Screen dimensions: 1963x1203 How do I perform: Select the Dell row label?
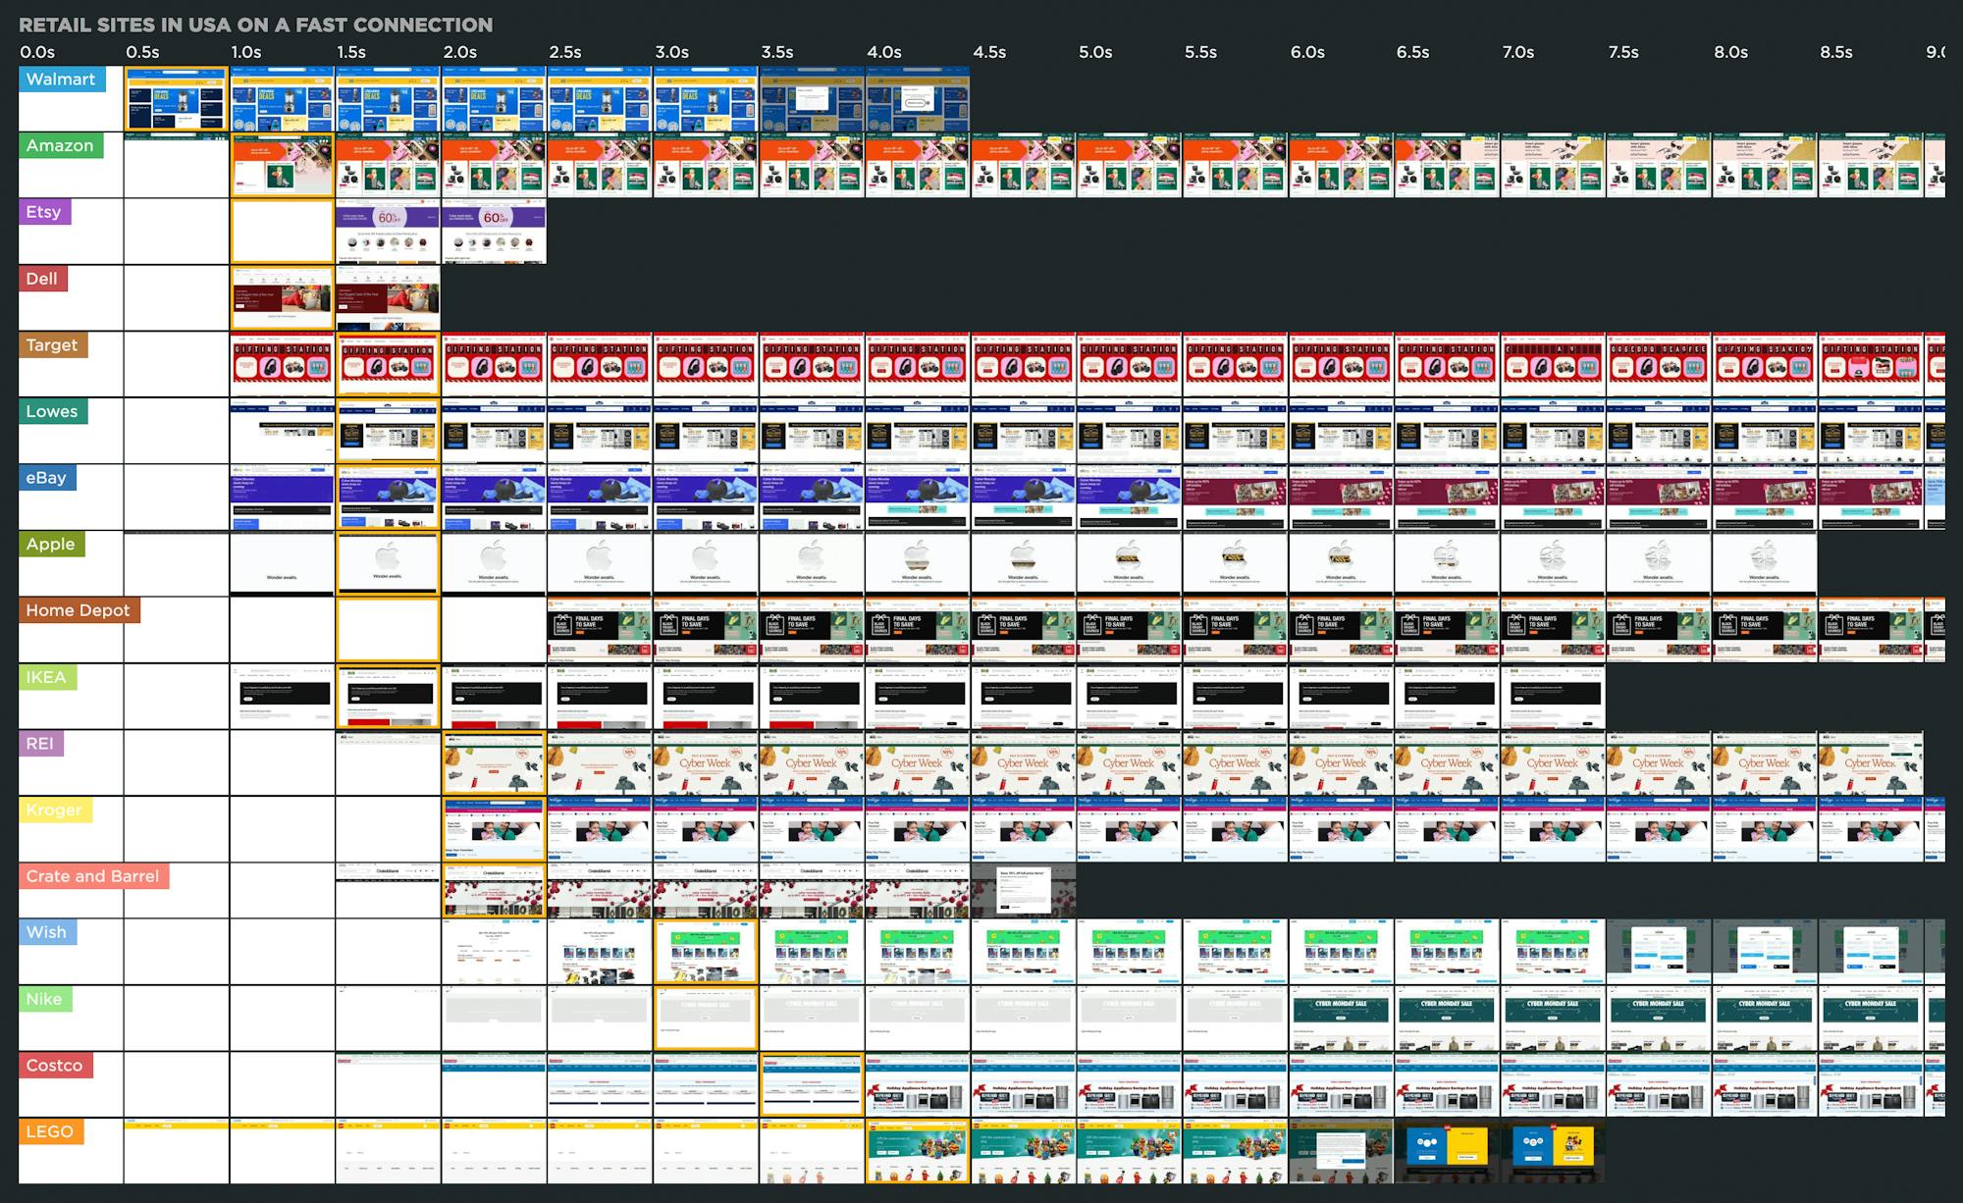[x=41, y=279]
